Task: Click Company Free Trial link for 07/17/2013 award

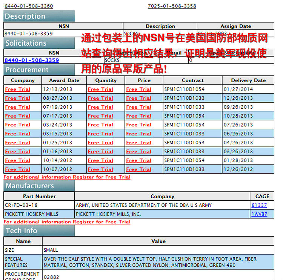Action: [x=18, y=116]
